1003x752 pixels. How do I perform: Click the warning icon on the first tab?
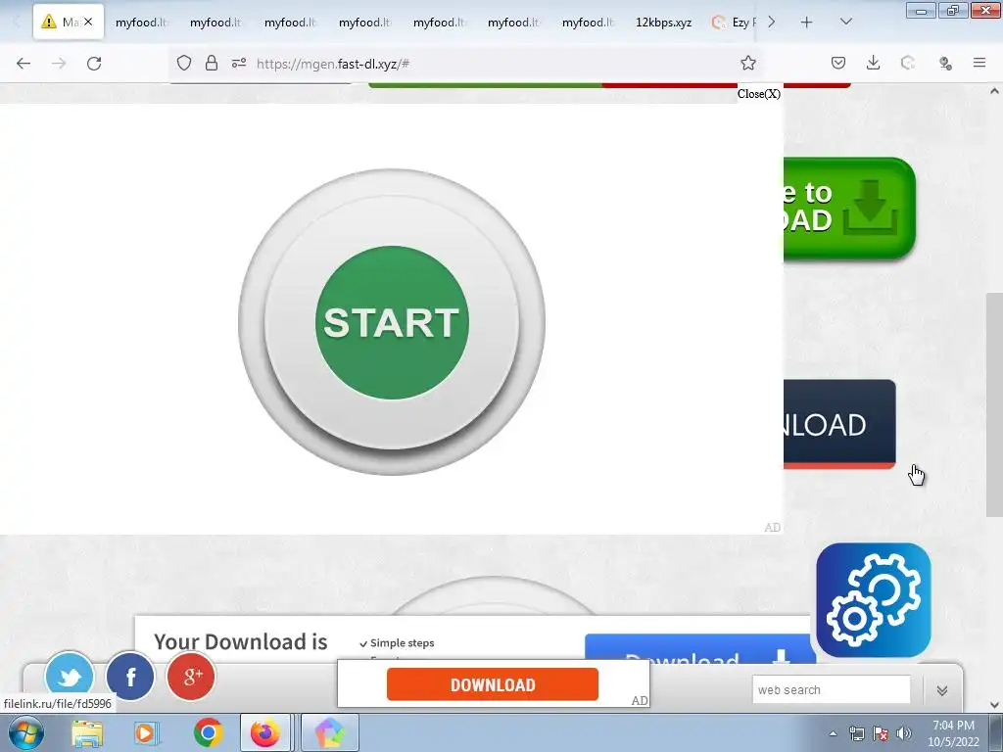coord(49,22)
